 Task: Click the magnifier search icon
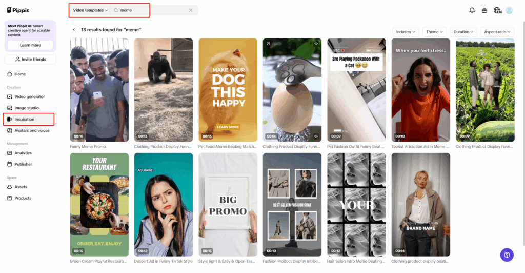(x=116, y=10)
